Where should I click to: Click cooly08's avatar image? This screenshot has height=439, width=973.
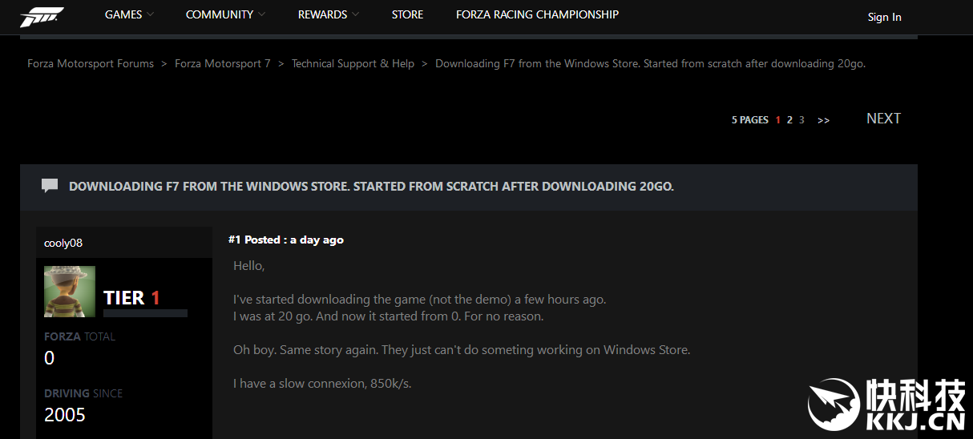click(x=70, y=292)
